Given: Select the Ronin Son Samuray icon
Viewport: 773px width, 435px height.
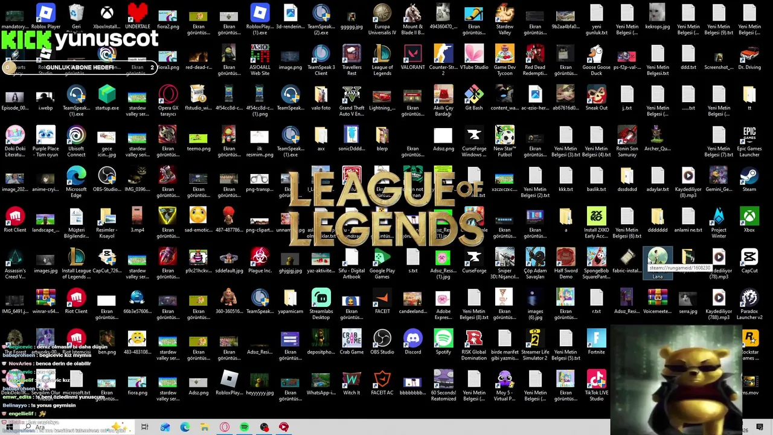Looking at the screenshot, I should [x=627, y=141].
